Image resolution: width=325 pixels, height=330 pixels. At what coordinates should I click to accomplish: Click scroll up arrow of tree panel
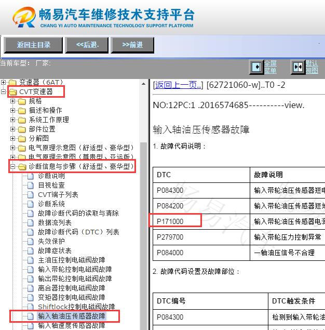click(x=144, y=84)
